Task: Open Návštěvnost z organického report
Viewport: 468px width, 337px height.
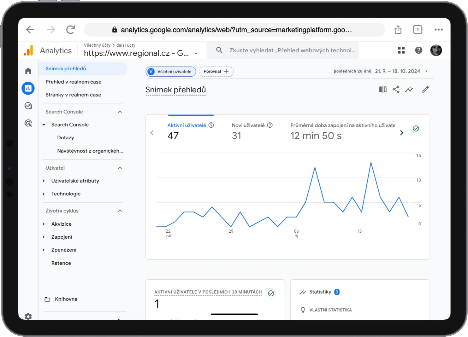Action: pos(90,151)
